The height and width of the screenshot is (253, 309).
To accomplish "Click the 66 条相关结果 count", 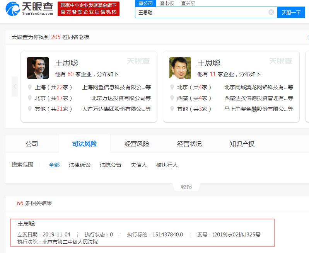I will (x=34, y=203).
